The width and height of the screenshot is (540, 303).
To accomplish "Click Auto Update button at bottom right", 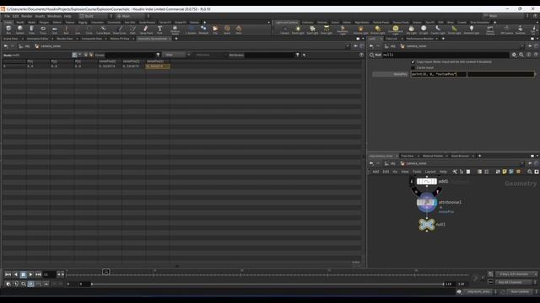I will [x=520, y=292].
